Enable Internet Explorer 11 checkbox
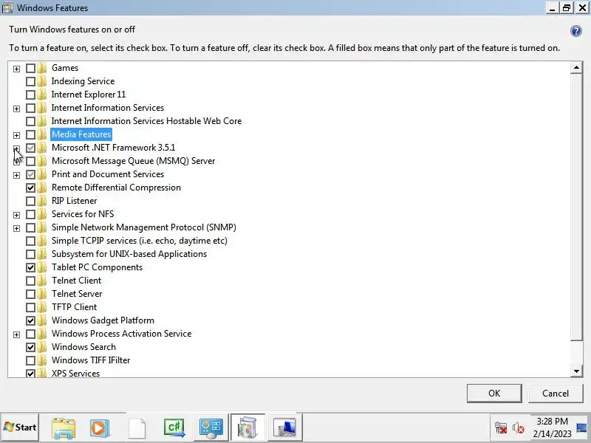 click(30, 95)
